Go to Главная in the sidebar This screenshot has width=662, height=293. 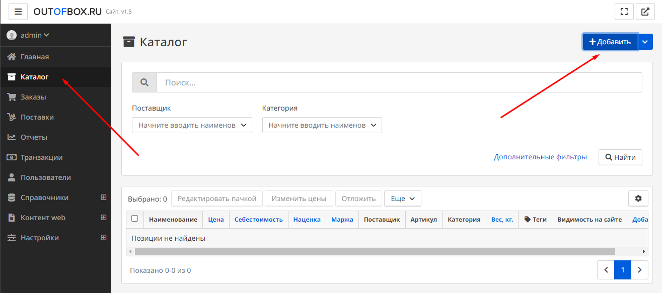point(55,57)
